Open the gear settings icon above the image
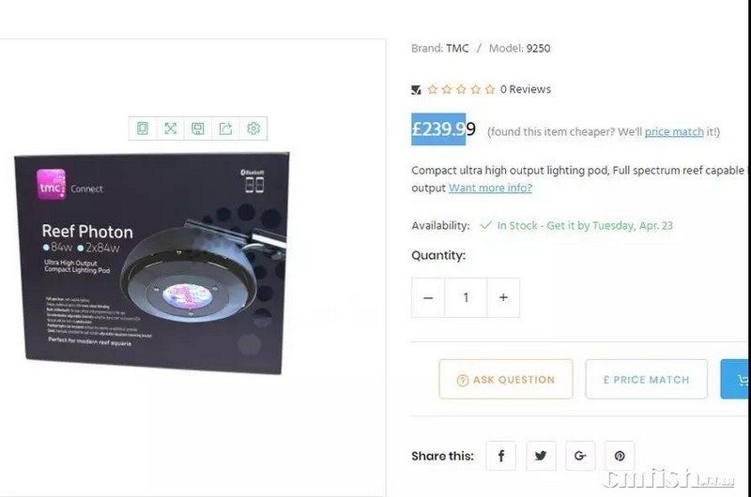This screenshot has width=751, height=497. (253, 128)
